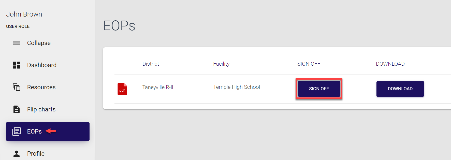The height and width of the screenshot is (160, 451).
Task: Go to Dashboard menu item
Action: click(x=42, y=65)
